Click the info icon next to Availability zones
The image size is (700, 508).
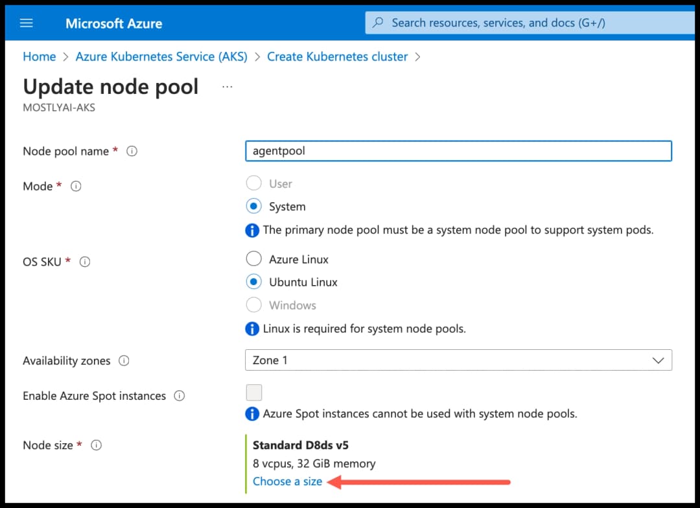point(124,361)
